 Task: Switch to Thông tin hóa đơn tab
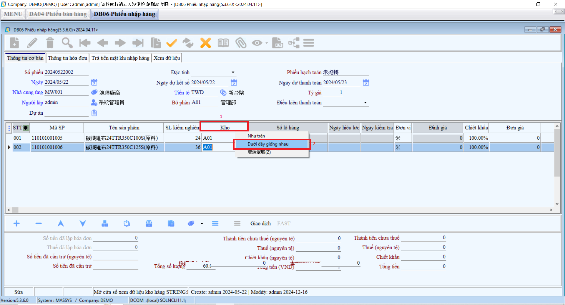[x=67, y=58]
